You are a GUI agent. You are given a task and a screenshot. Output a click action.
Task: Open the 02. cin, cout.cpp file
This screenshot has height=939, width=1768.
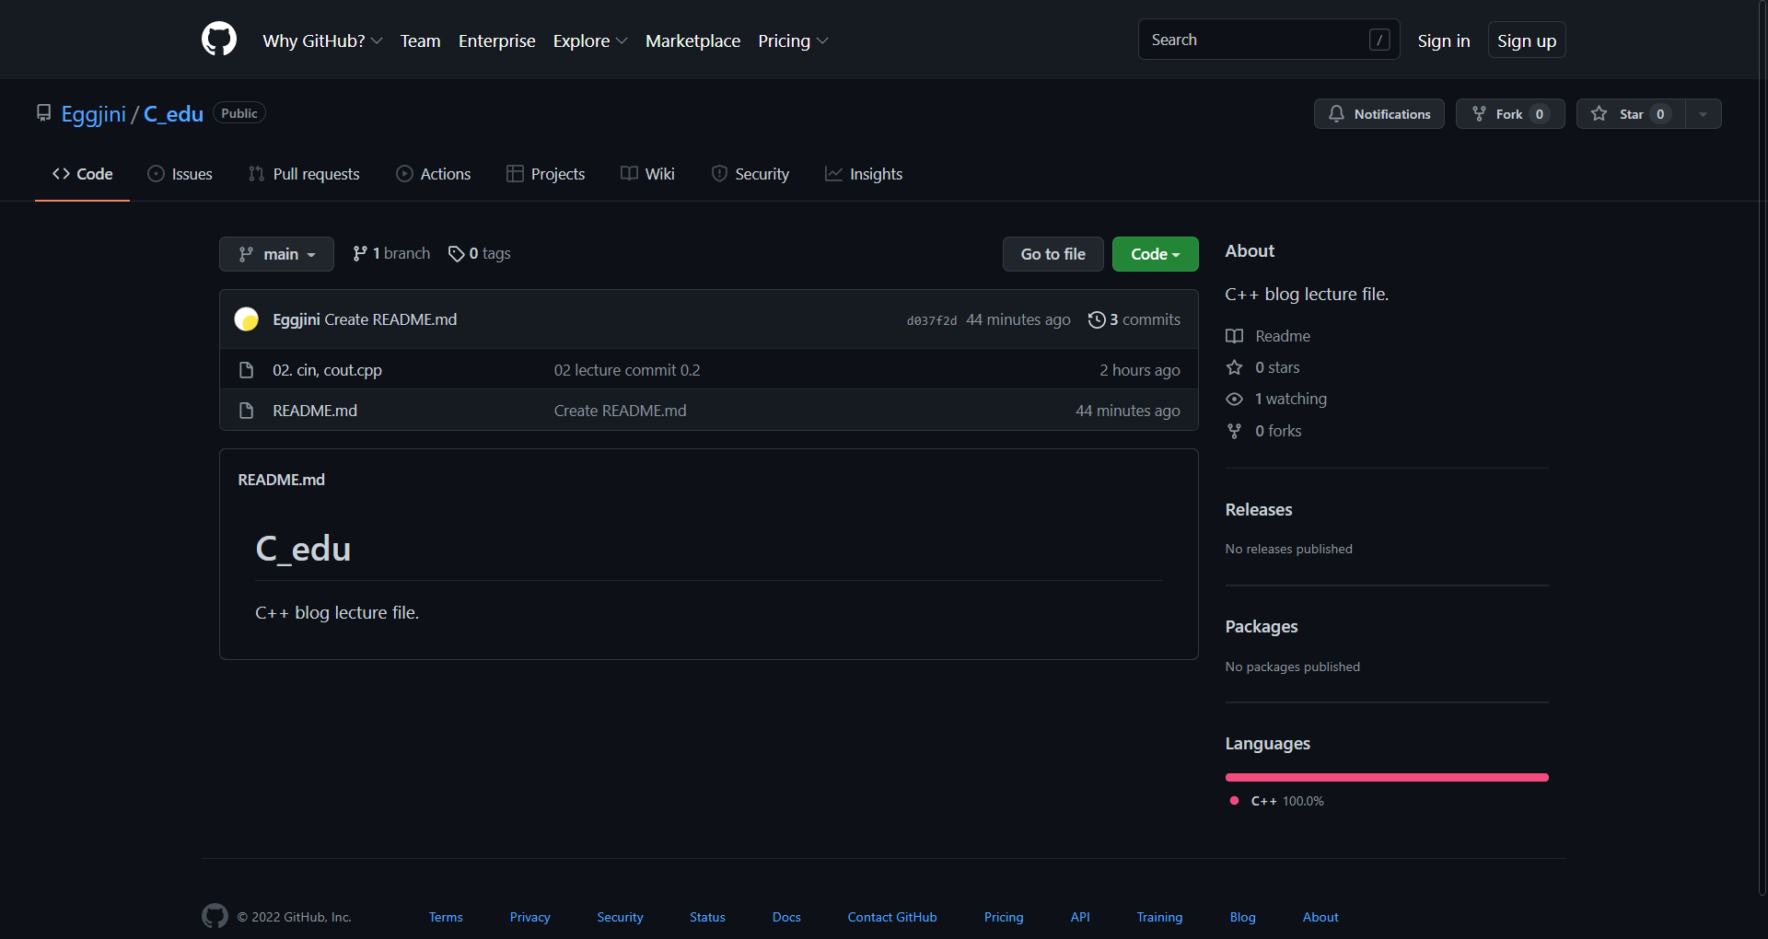pyautogui.click(x=327, y=370)
